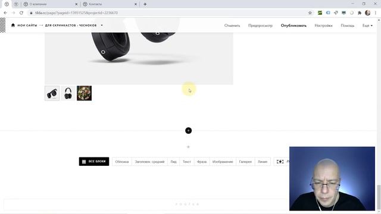Click «Отменить» in the top menu
Viewport: 381px width, 214px height.
click(x=232, y=26)
